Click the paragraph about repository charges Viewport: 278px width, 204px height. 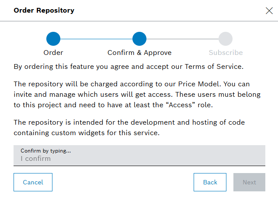[131, 94]
